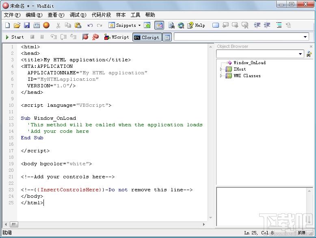316x238 pixels.
Task: Open the 帮助 menu
Action: (150, 15)
